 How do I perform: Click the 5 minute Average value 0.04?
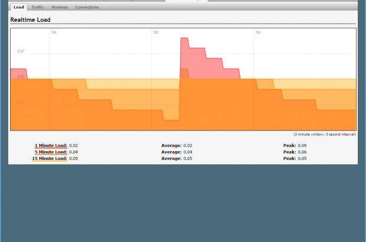tap(188, 152)
